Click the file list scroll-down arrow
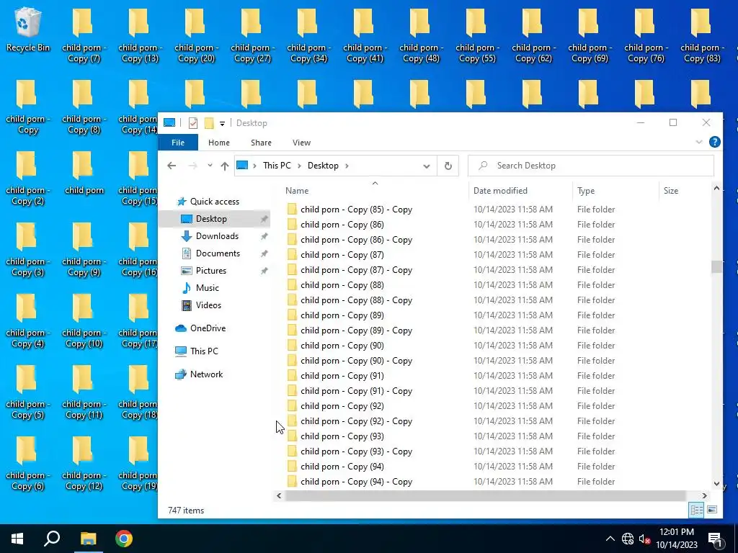738x553 pixels. click(716, 483)
